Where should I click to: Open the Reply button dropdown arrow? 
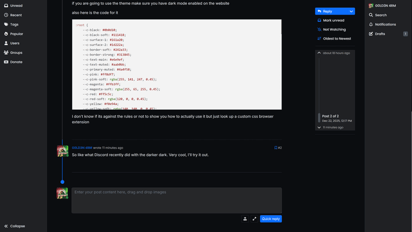tap(352, 11)
